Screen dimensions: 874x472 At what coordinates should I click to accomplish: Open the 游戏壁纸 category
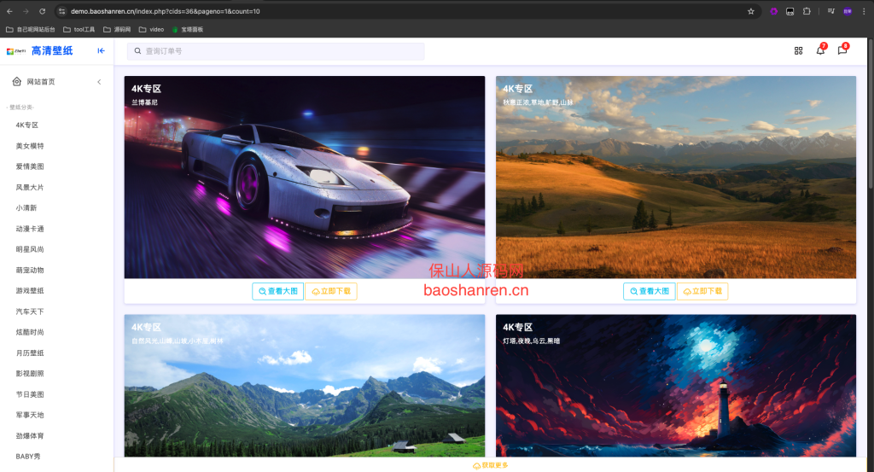click(30, 291)
